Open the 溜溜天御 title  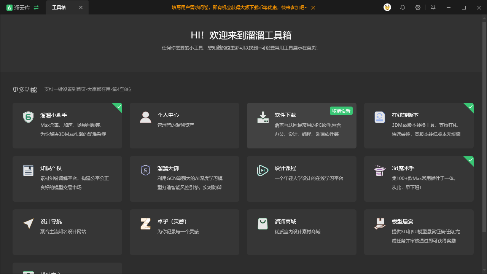click(168, 168)
